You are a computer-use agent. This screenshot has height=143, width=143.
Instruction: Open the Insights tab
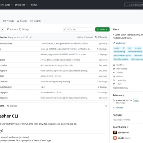click(x=35, y=21)
